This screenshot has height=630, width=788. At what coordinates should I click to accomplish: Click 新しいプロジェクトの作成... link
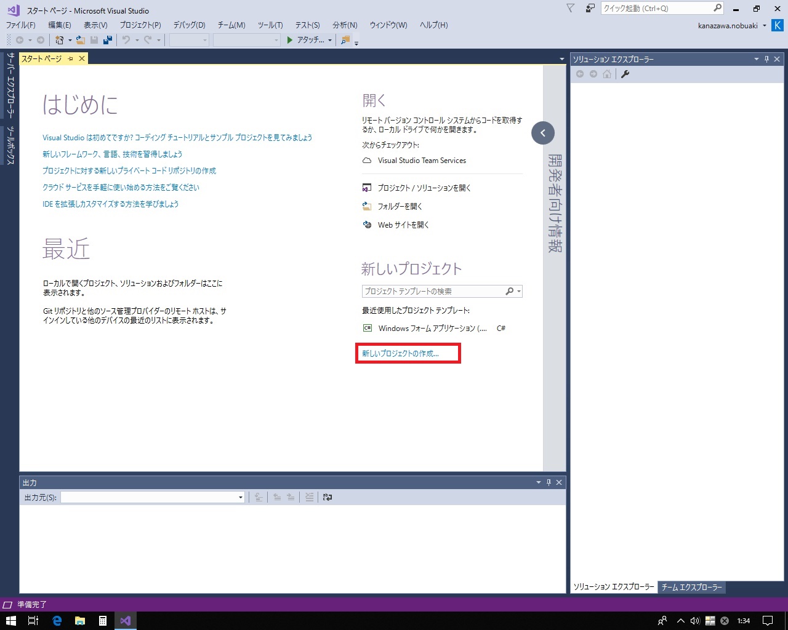(400, 354)
